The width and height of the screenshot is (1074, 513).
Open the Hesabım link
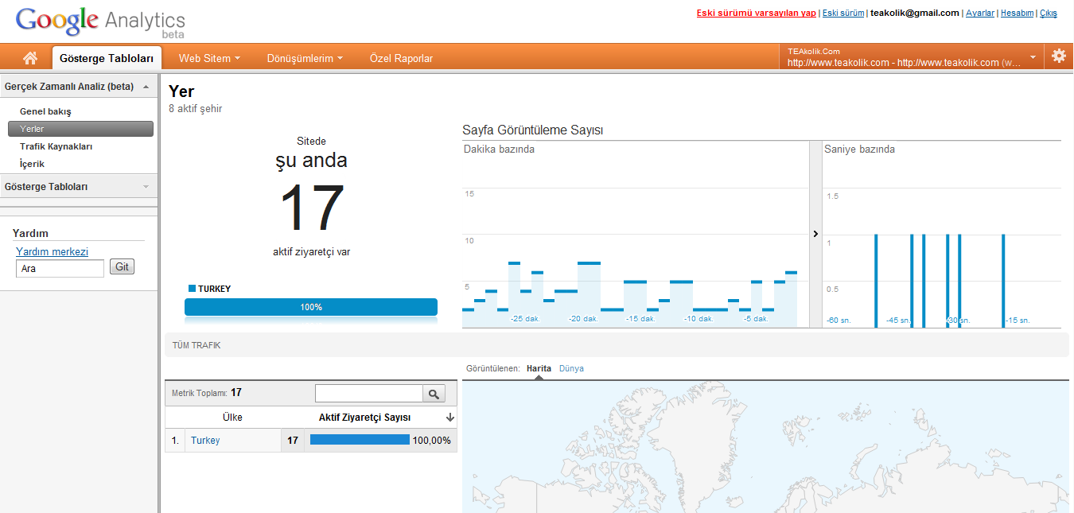click(1018, 13)
